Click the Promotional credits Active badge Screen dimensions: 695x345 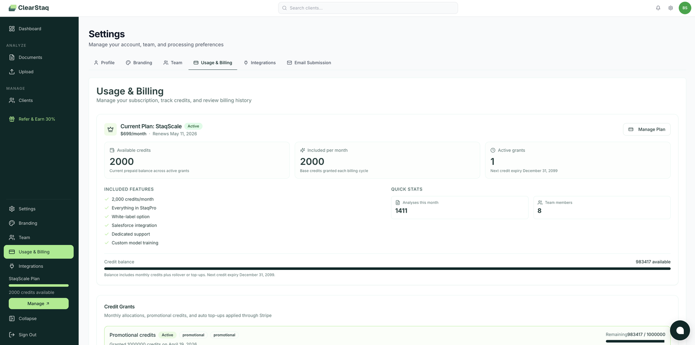[x=167, y=335]
